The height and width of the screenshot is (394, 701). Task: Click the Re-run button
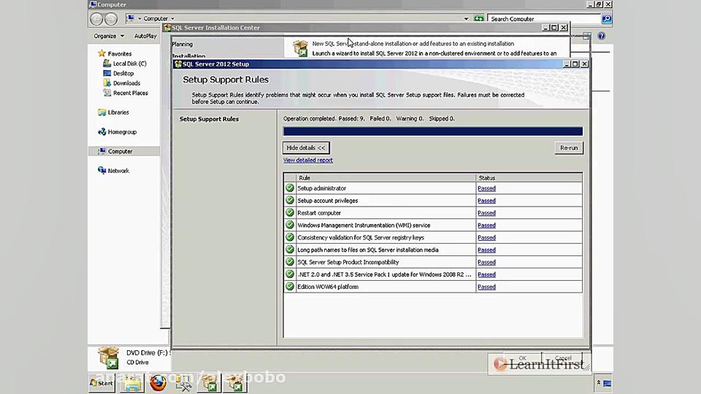pos(569,148)
